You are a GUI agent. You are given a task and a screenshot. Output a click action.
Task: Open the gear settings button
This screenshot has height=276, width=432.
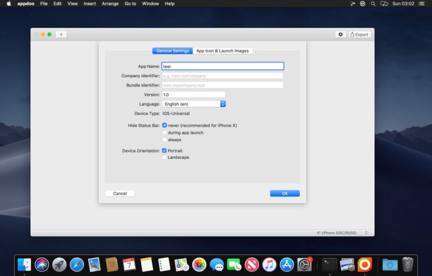pos(340,35)
